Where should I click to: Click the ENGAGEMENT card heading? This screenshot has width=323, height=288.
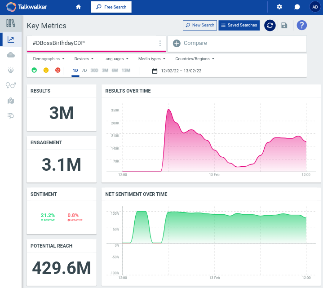click(x=46, y=142)
